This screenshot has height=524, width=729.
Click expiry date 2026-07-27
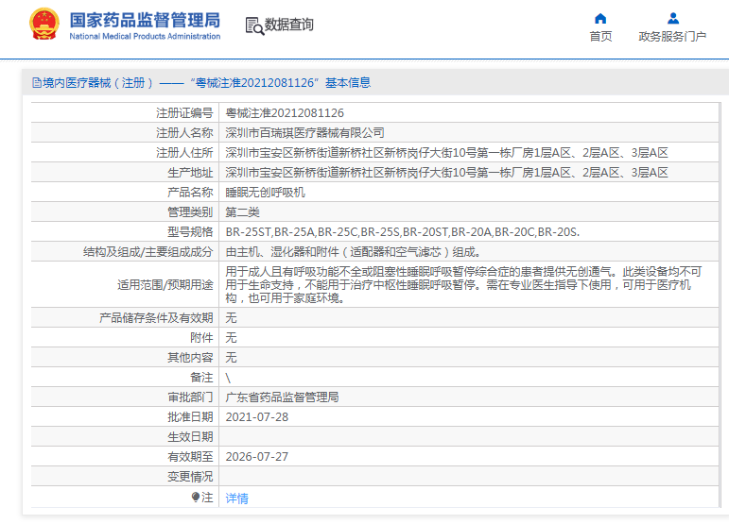256,456
